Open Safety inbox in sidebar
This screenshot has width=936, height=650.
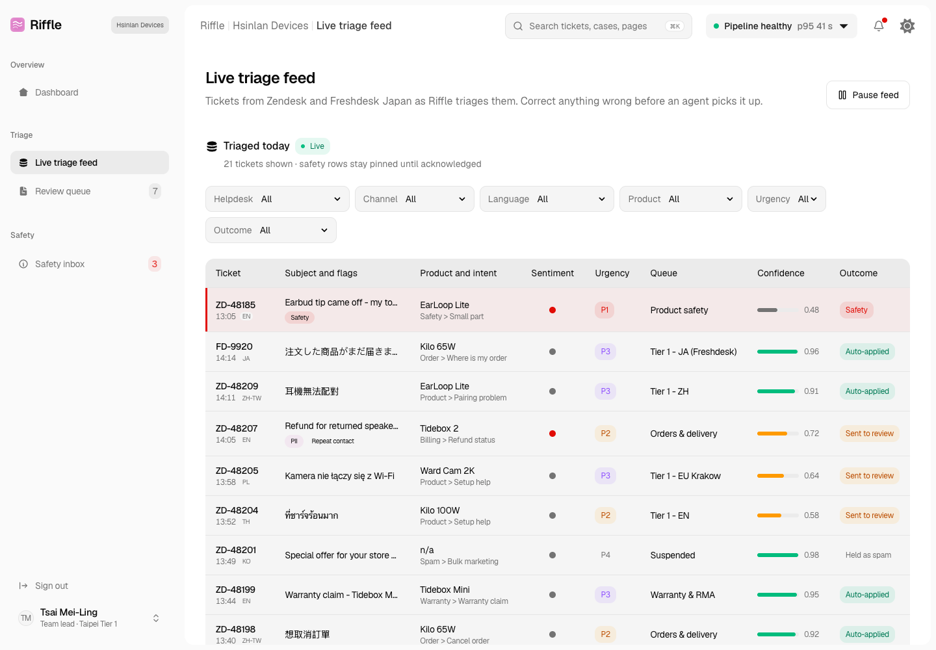coord(90,264)
